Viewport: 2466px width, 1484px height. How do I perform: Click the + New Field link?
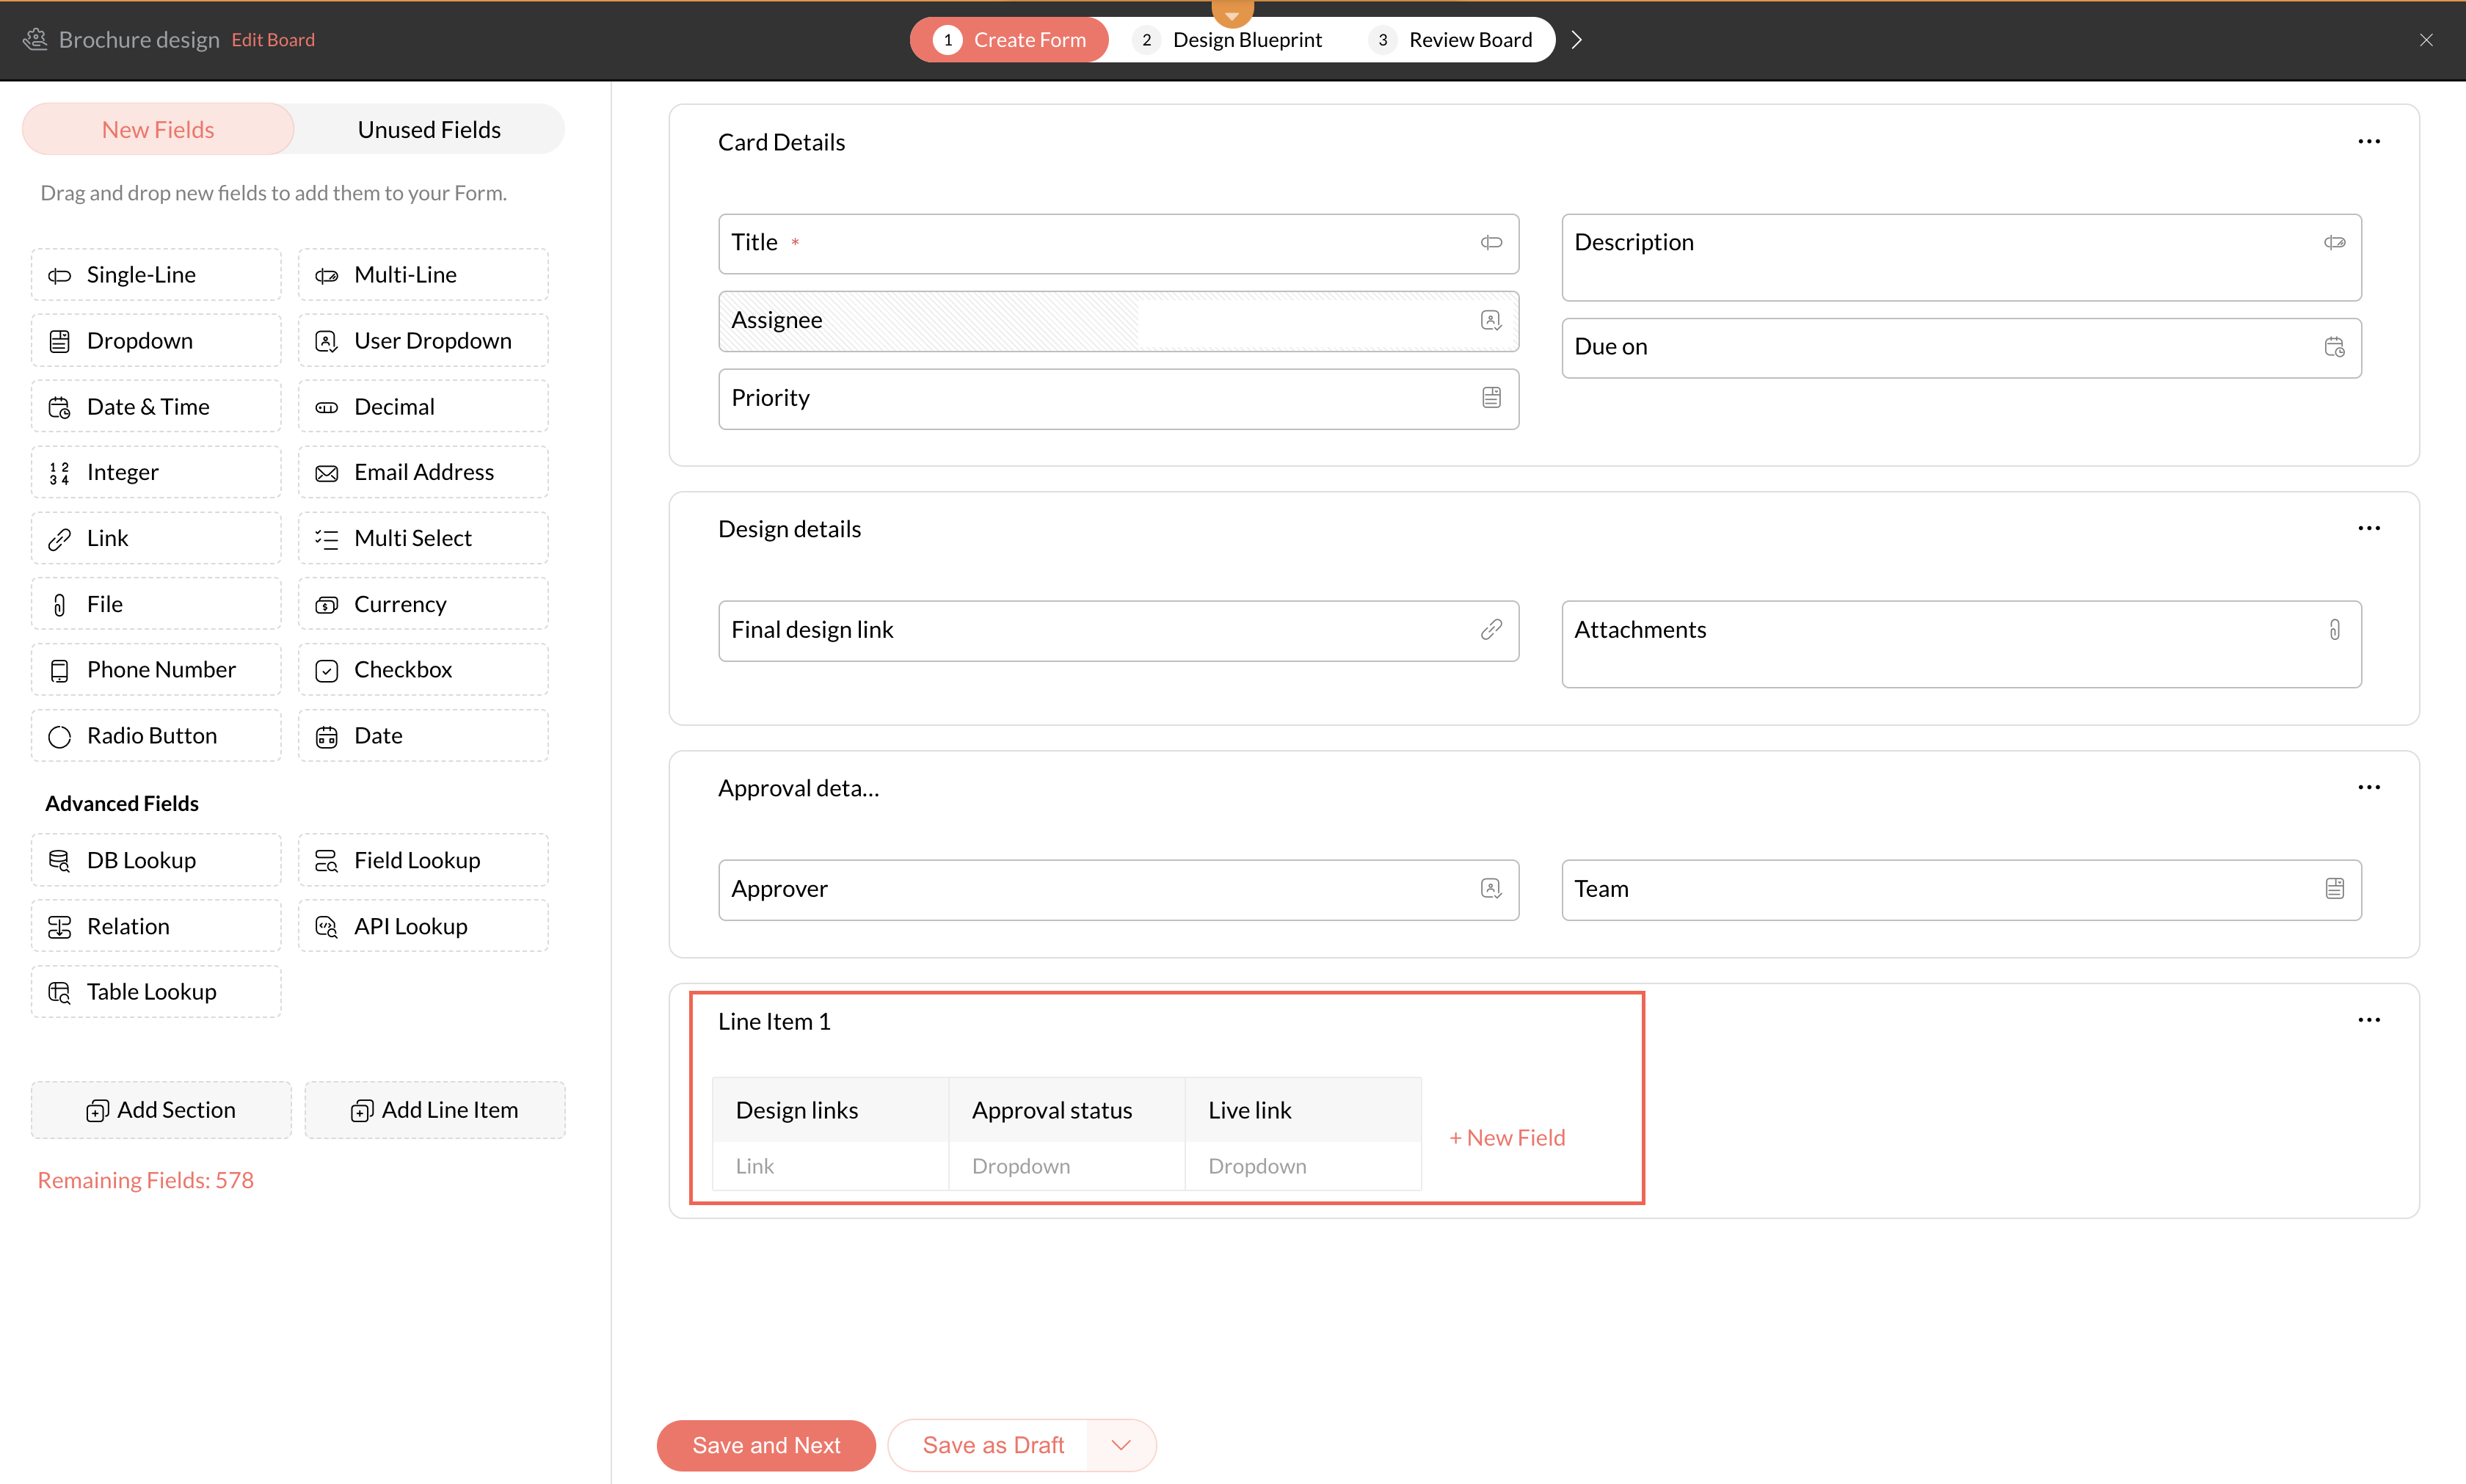[x=1507, y=1138]
